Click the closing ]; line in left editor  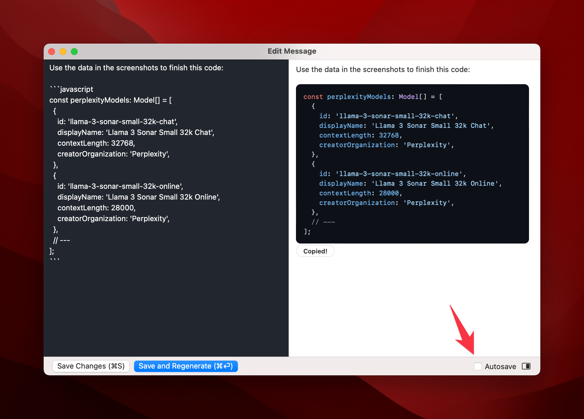pyautogui.click(x=52, y=251)
